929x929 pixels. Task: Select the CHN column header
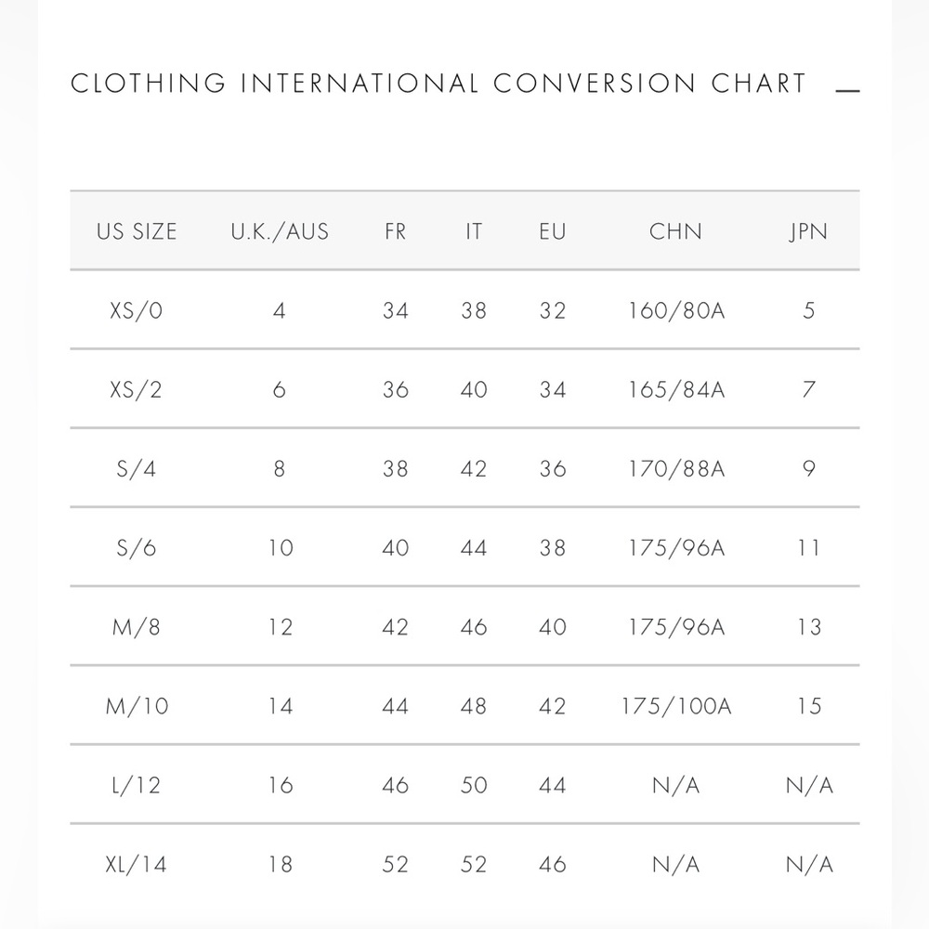click(676, 231)
